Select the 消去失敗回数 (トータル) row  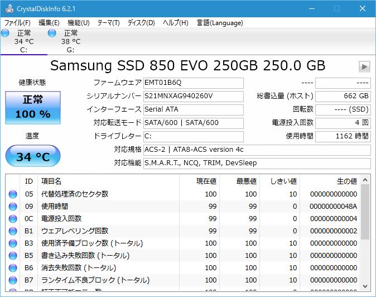click(182, 268)
